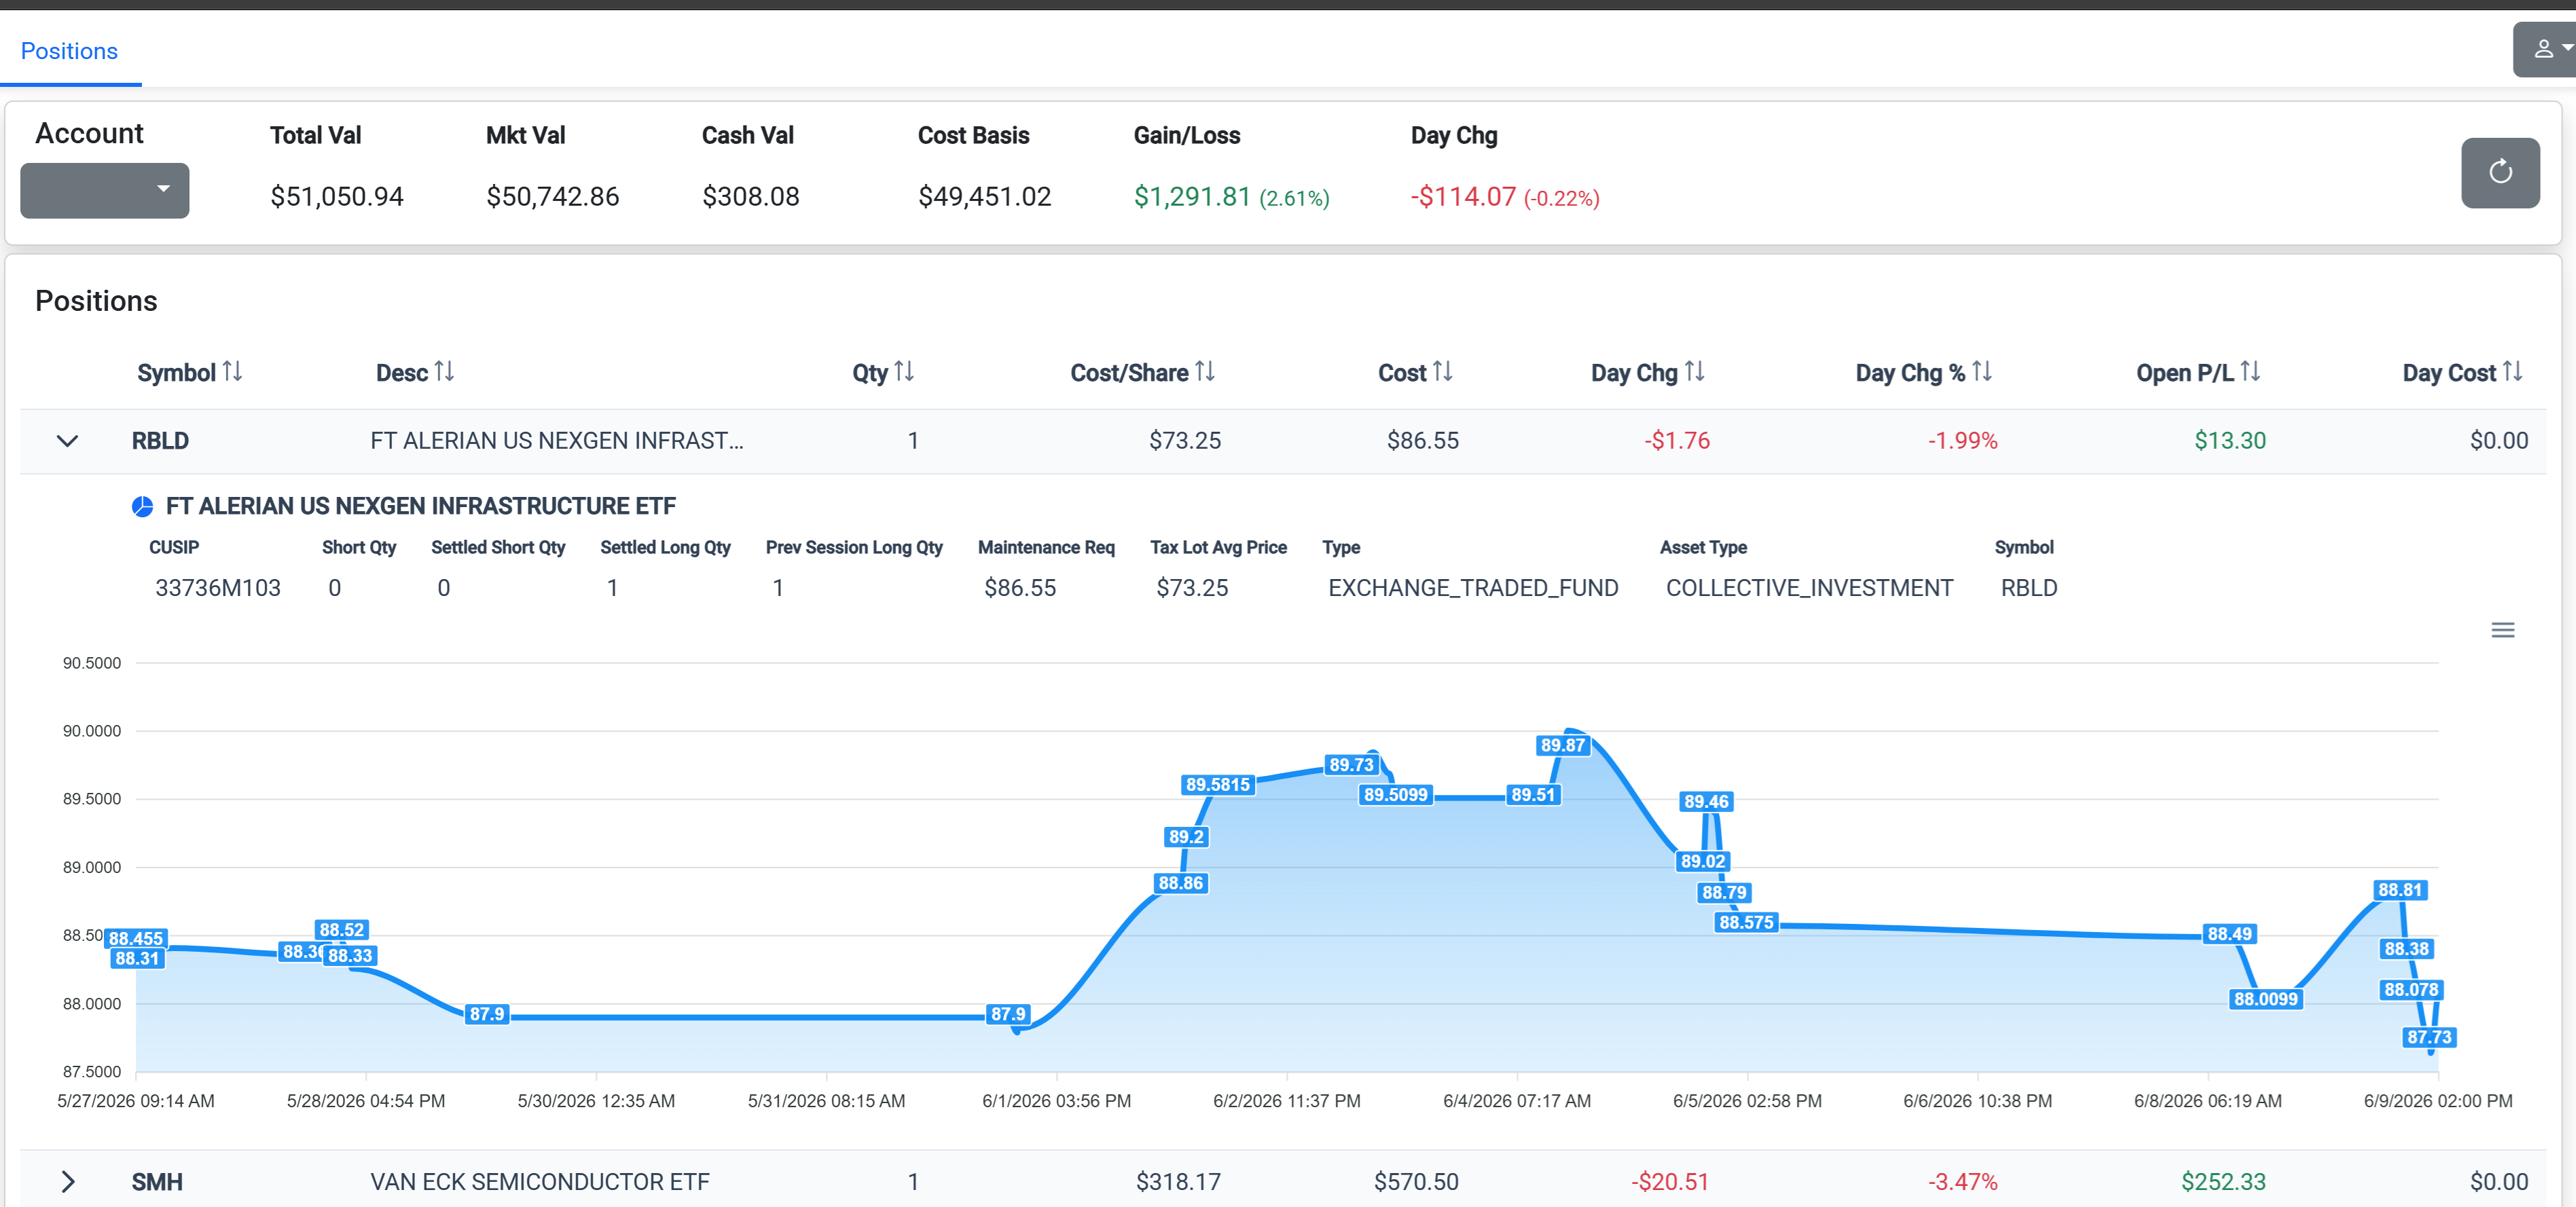
Task: Click the 87.73 chart data label
Action: 2429,1037
